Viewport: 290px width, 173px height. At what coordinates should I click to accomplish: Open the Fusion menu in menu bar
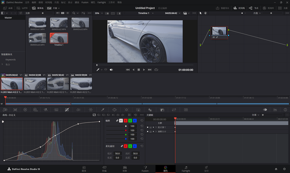coord(85,2)
